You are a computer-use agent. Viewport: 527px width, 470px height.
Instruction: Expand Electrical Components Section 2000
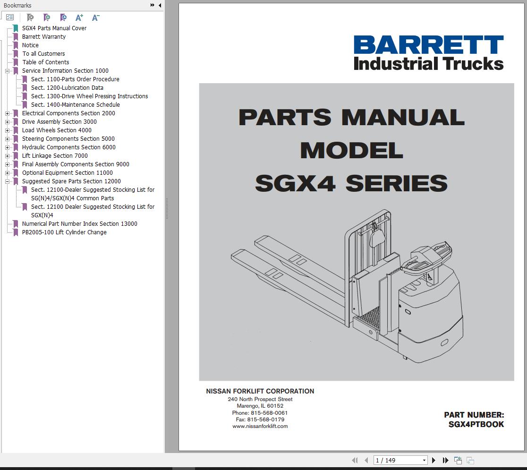[8, 114]
